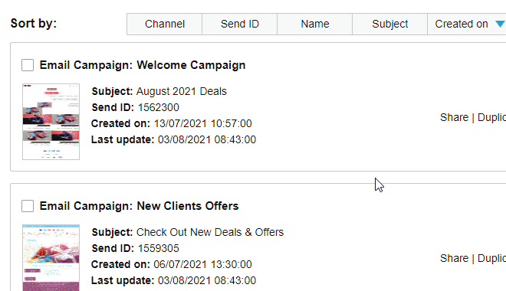This screenshot has height=291, width=506.
Task: Select the New Clients Offers checkbox
Action: pos(28,206)
